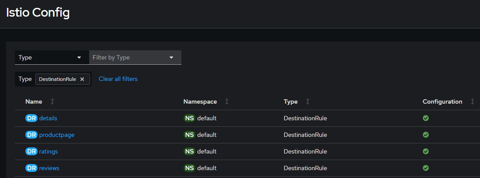The image size is (480, 178).
Task: Click the NS badge in reviews row
Action: click(189, 168)
